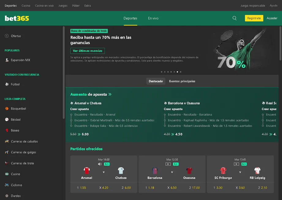Click the audio commentary speaker icon on Arsenal match
The image size is (282, 200).
click(100, 163)
